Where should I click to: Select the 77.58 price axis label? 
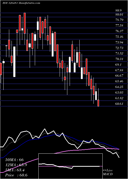(119, 25)
